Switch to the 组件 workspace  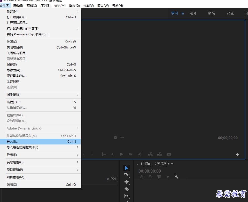(x=193, y=13)
